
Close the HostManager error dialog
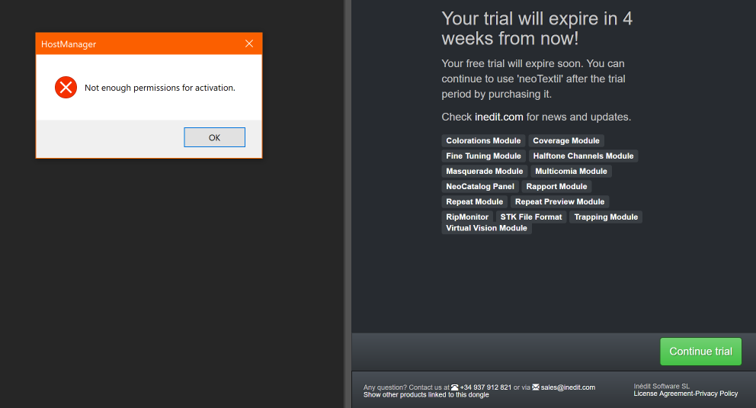point(249,44)
